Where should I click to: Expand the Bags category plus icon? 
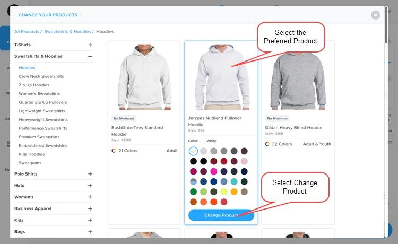tap(90, 232)
